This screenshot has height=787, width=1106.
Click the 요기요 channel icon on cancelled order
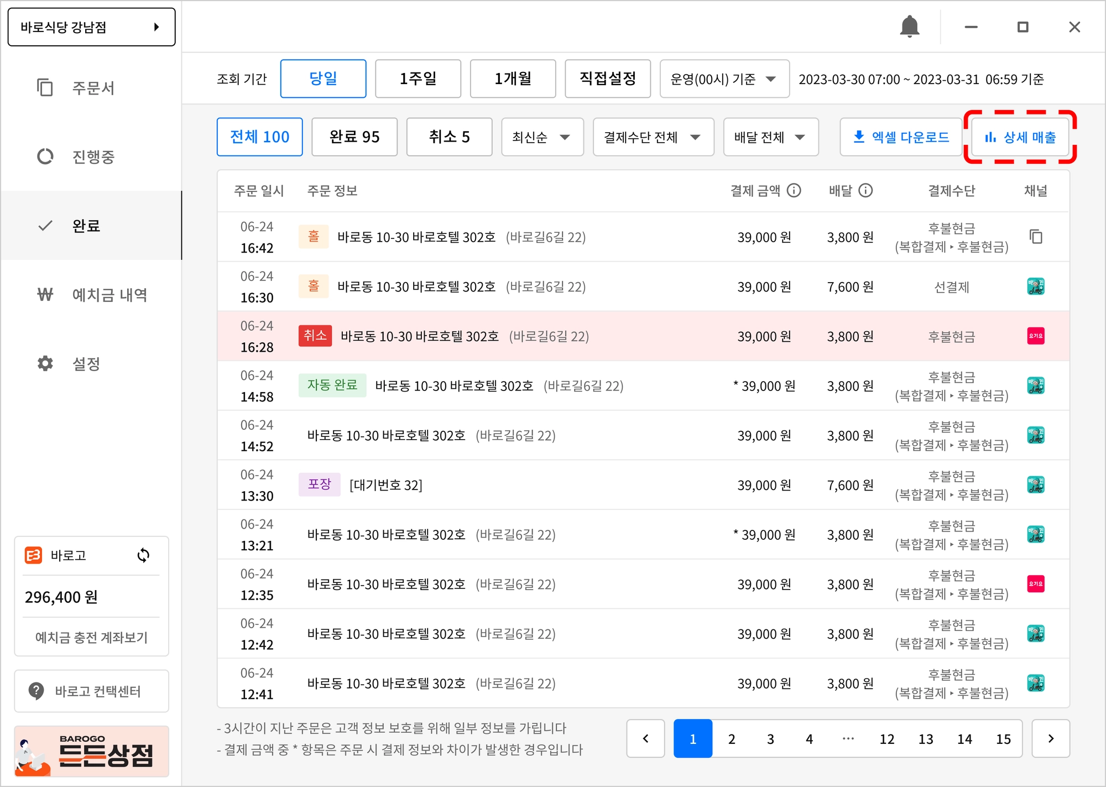(1036, 336)
